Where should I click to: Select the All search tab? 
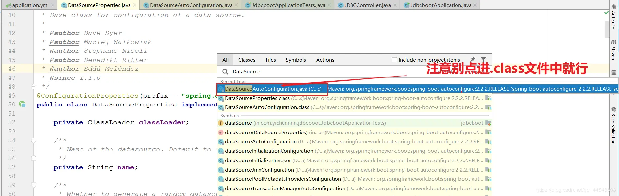pos(225,60)
